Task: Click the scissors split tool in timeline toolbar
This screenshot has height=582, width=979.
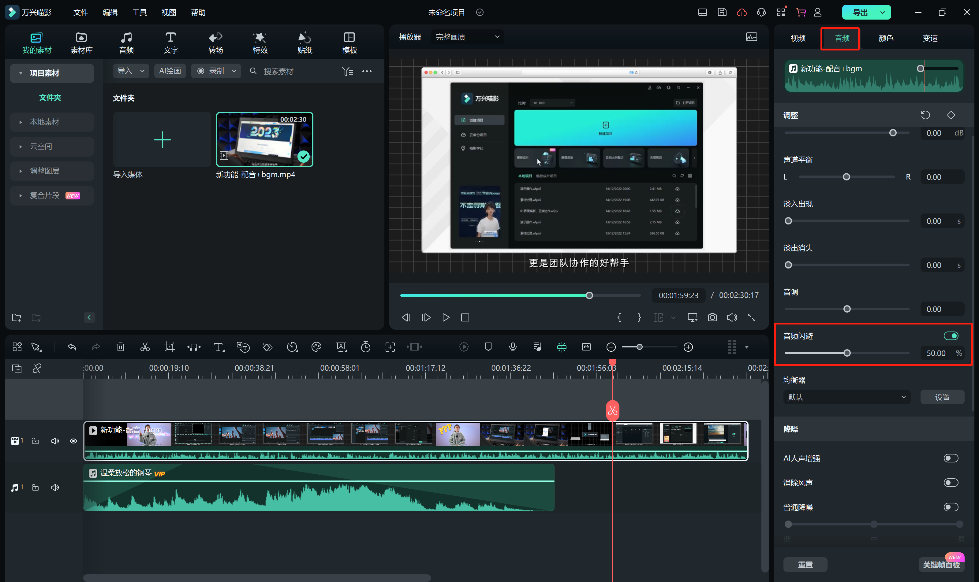Action: [145, 347]
